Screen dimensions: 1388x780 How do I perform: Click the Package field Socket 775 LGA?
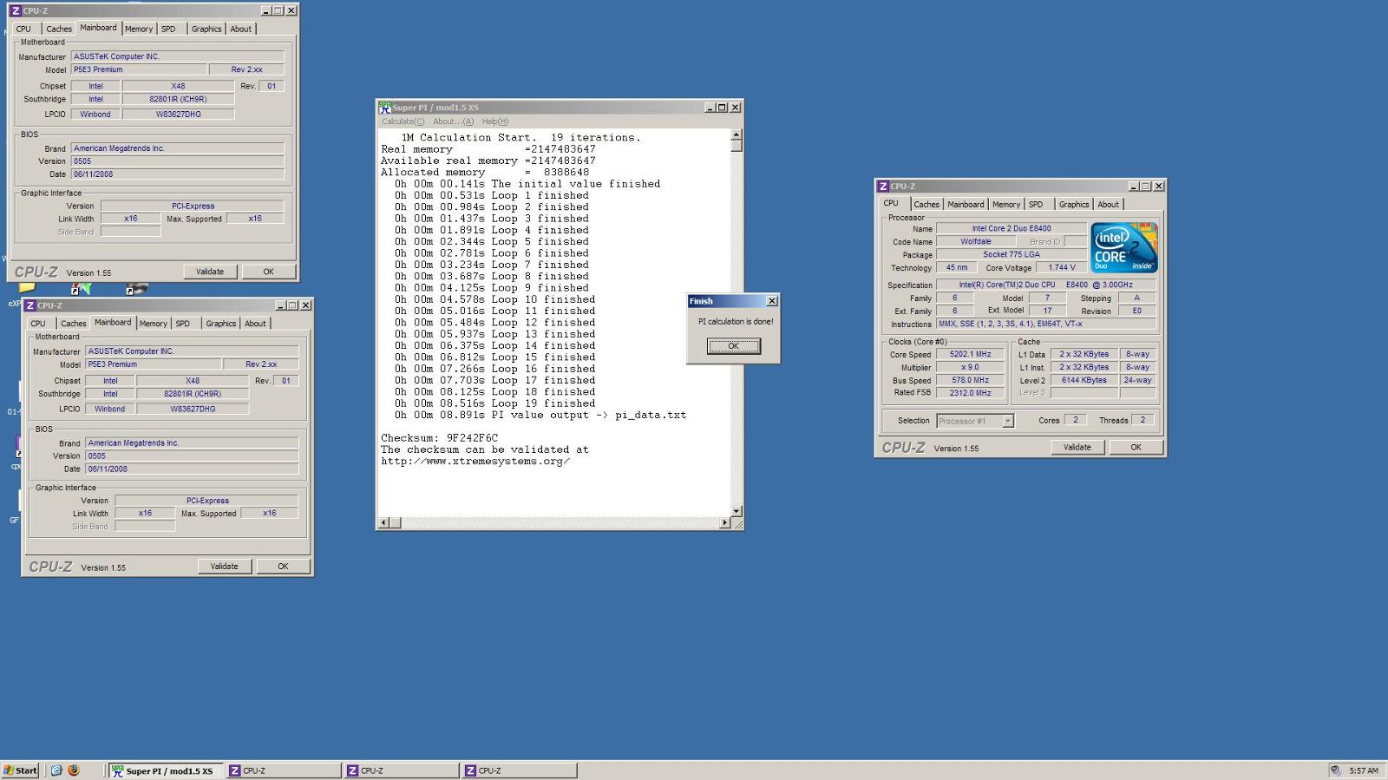[1011, 255]
